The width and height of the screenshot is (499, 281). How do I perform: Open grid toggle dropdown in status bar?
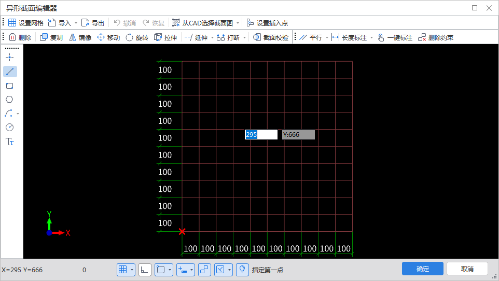tap(132, 270)
